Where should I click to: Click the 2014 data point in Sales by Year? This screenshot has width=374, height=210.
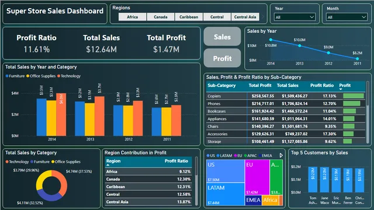pos(271,40)
